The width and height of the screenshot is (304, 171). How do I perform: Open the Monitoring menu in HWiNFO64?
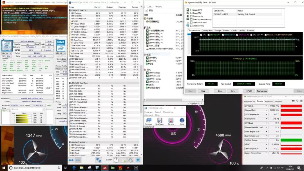(x=168, y=112)
